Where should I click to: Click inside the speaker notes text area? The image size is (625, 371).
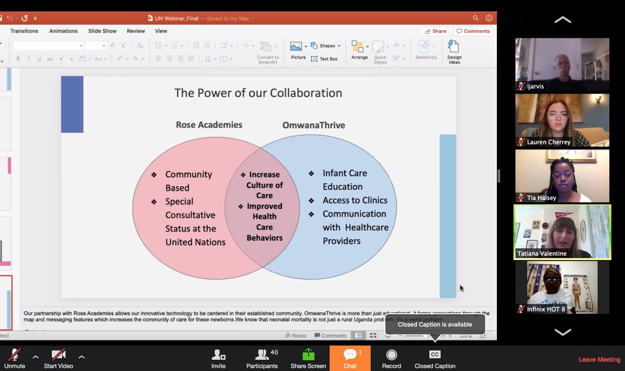point(257,319)
